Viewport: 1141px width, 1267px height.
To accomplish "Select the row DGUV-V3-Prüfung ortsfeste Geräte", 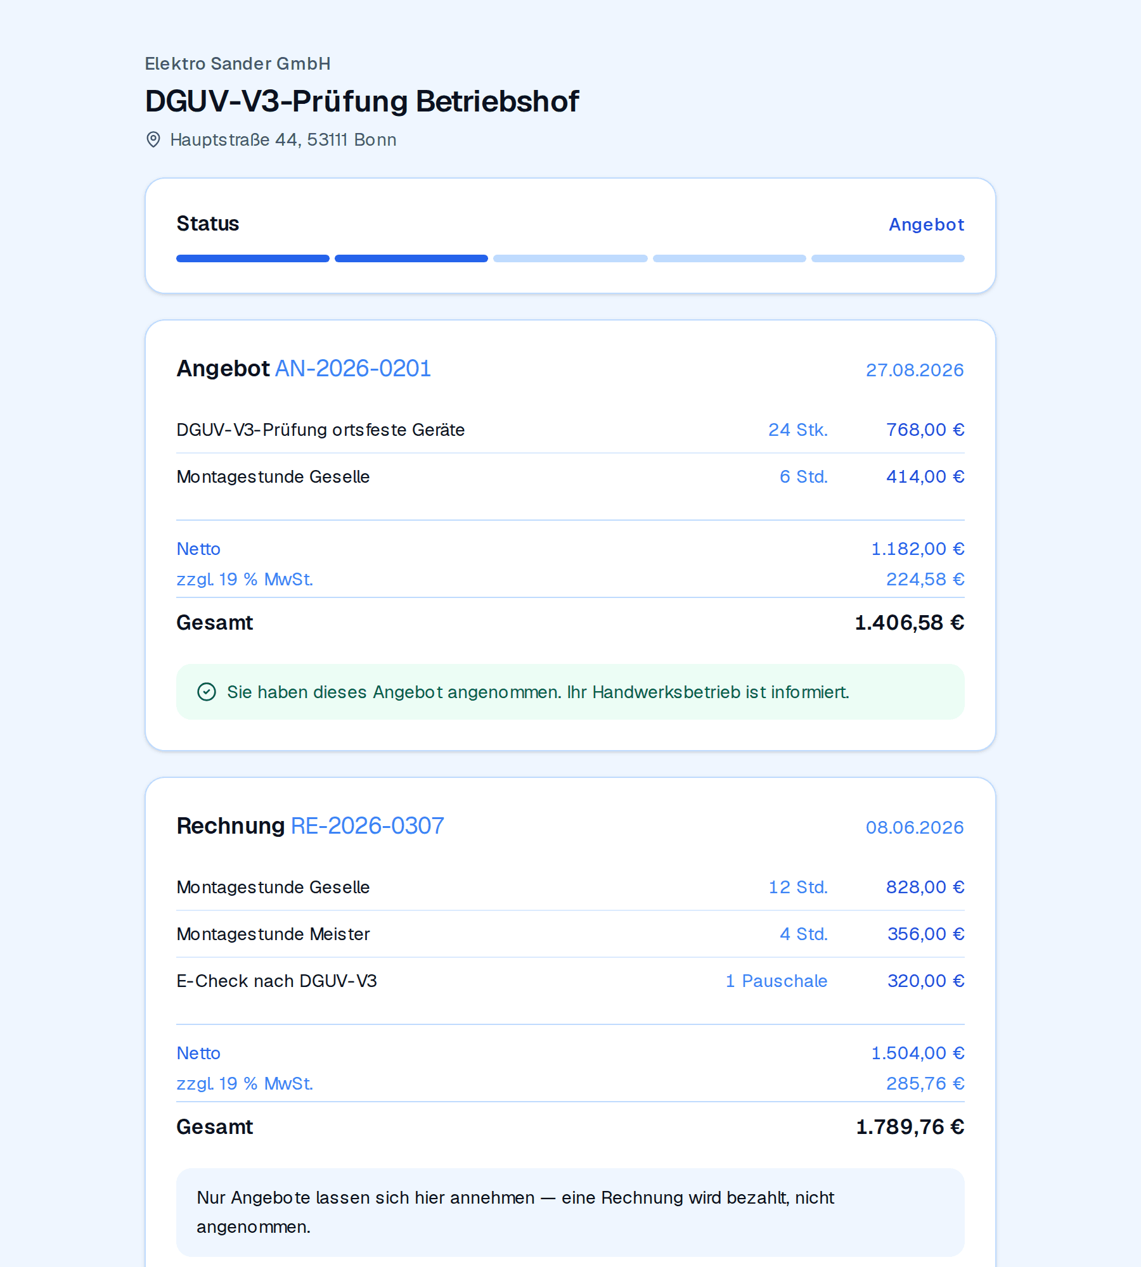I will click(x=570, y=430).
